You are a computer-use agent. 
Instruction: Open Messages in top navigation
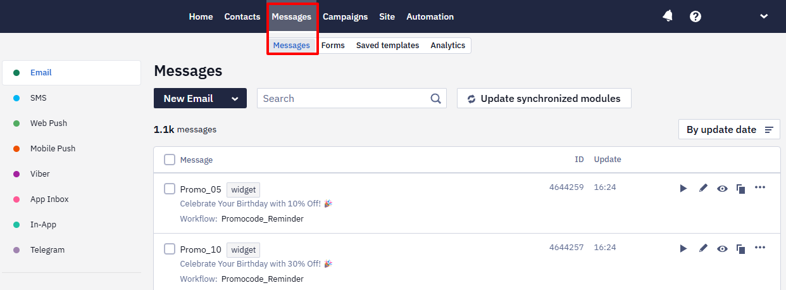[292, 16]
